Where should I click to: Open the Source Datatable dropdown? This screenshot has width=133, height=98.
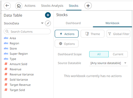tap(108, 63)
